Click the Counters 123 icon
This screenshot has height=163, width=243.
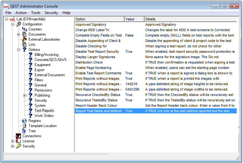(24, 29)
